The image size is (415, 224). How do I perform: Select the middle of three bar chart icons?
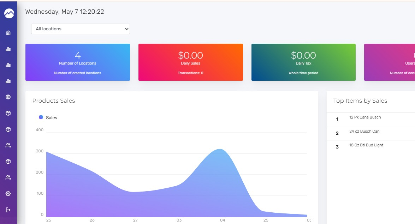coord(8,65)
